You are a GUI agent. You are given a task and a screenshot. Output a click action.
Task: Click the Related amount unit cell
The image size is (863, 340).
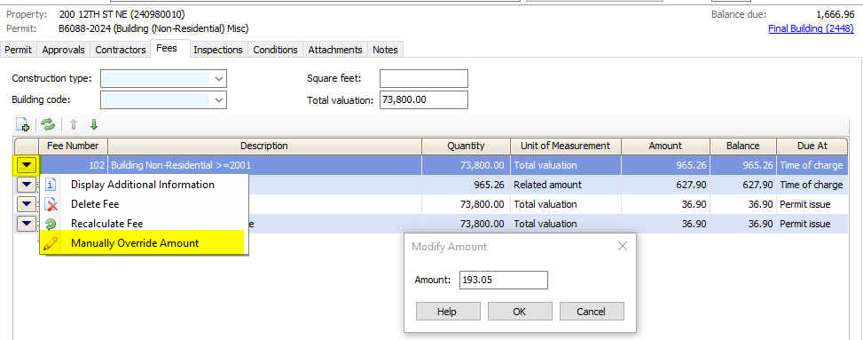point(565,185)
